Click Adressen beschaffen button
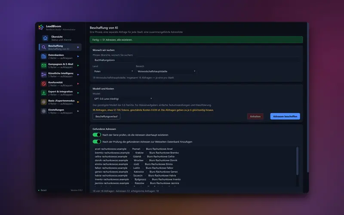 (x=285, y=116)
